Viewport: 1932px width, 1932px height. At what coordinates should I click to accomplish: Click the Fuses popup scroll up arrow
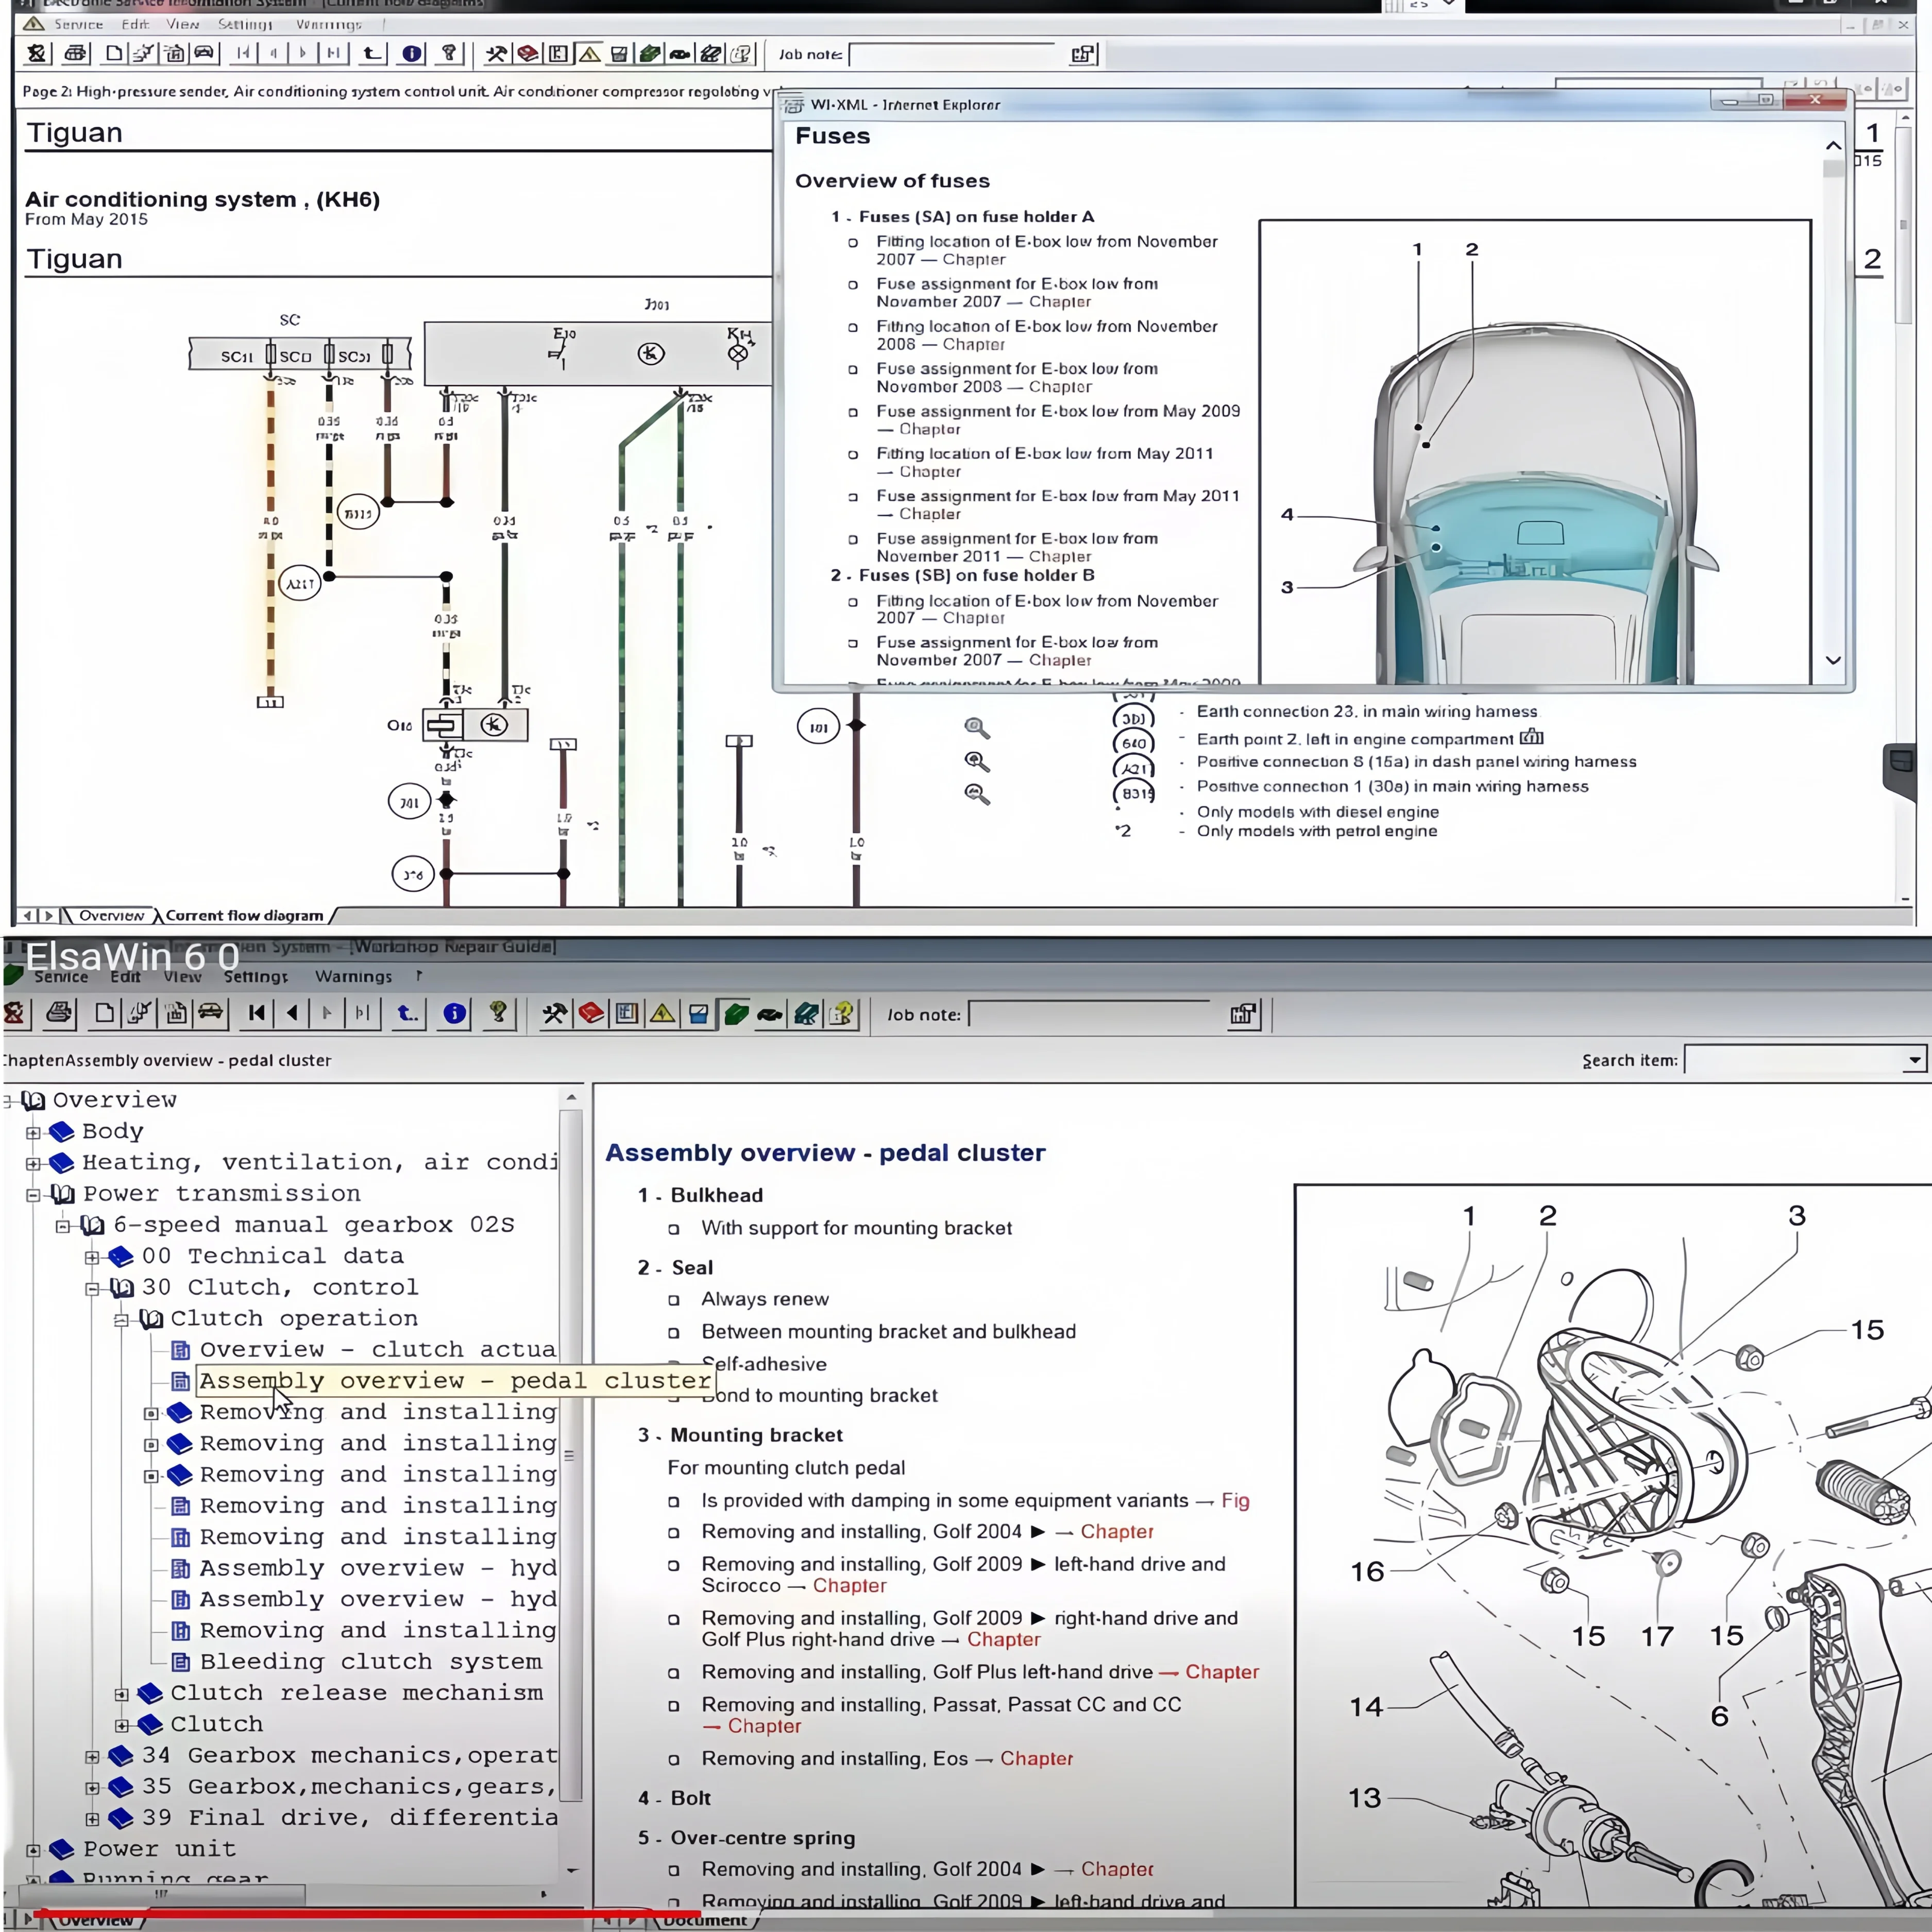(x=1833, y=146)
